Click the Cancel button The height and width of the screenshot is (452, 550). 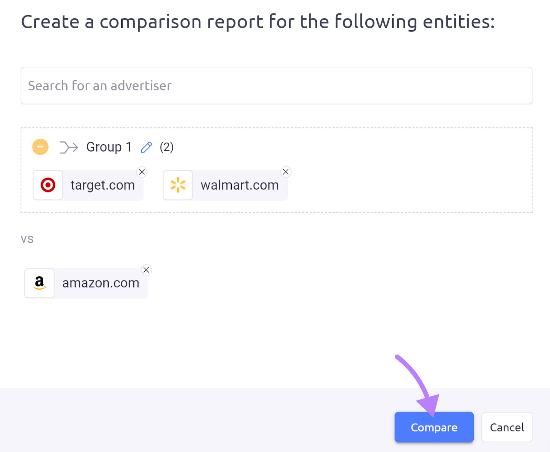pos(507,427)
